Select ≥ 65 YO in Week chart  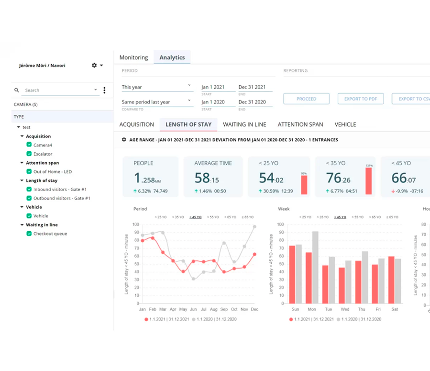coord(392,217)
